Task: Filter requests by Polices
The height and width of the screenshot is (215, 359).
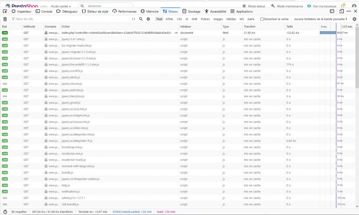Action: [x=205, y=19]
